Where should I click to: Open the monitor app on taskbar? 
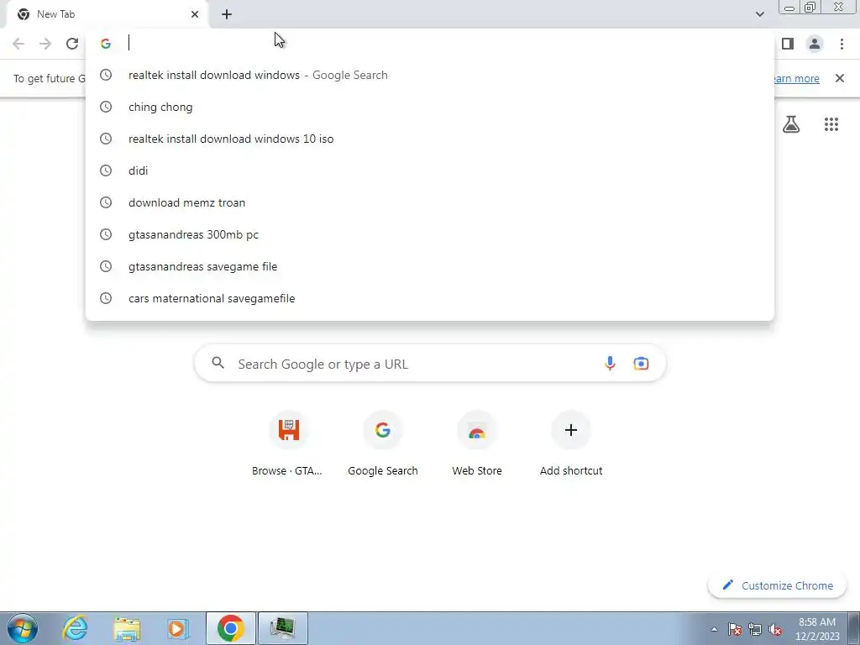tap(283, 628)
